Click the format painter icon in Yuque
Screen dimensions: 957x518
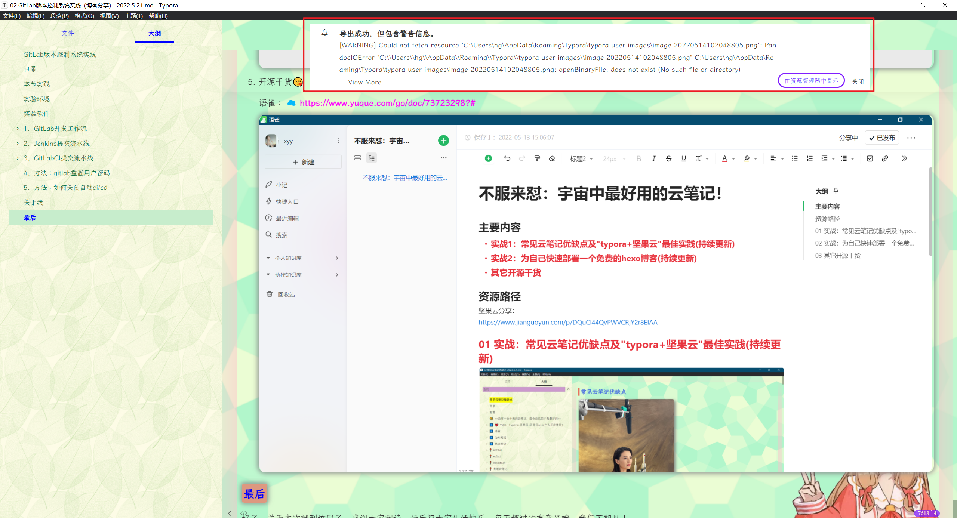[x=537, y=158]
